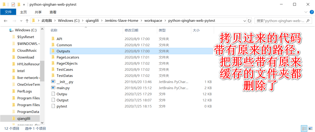The width and height of the screenshot is (315, 132).
Task: Navigate to Windows (C:) in address bar
Action: [x=69, y=20]
